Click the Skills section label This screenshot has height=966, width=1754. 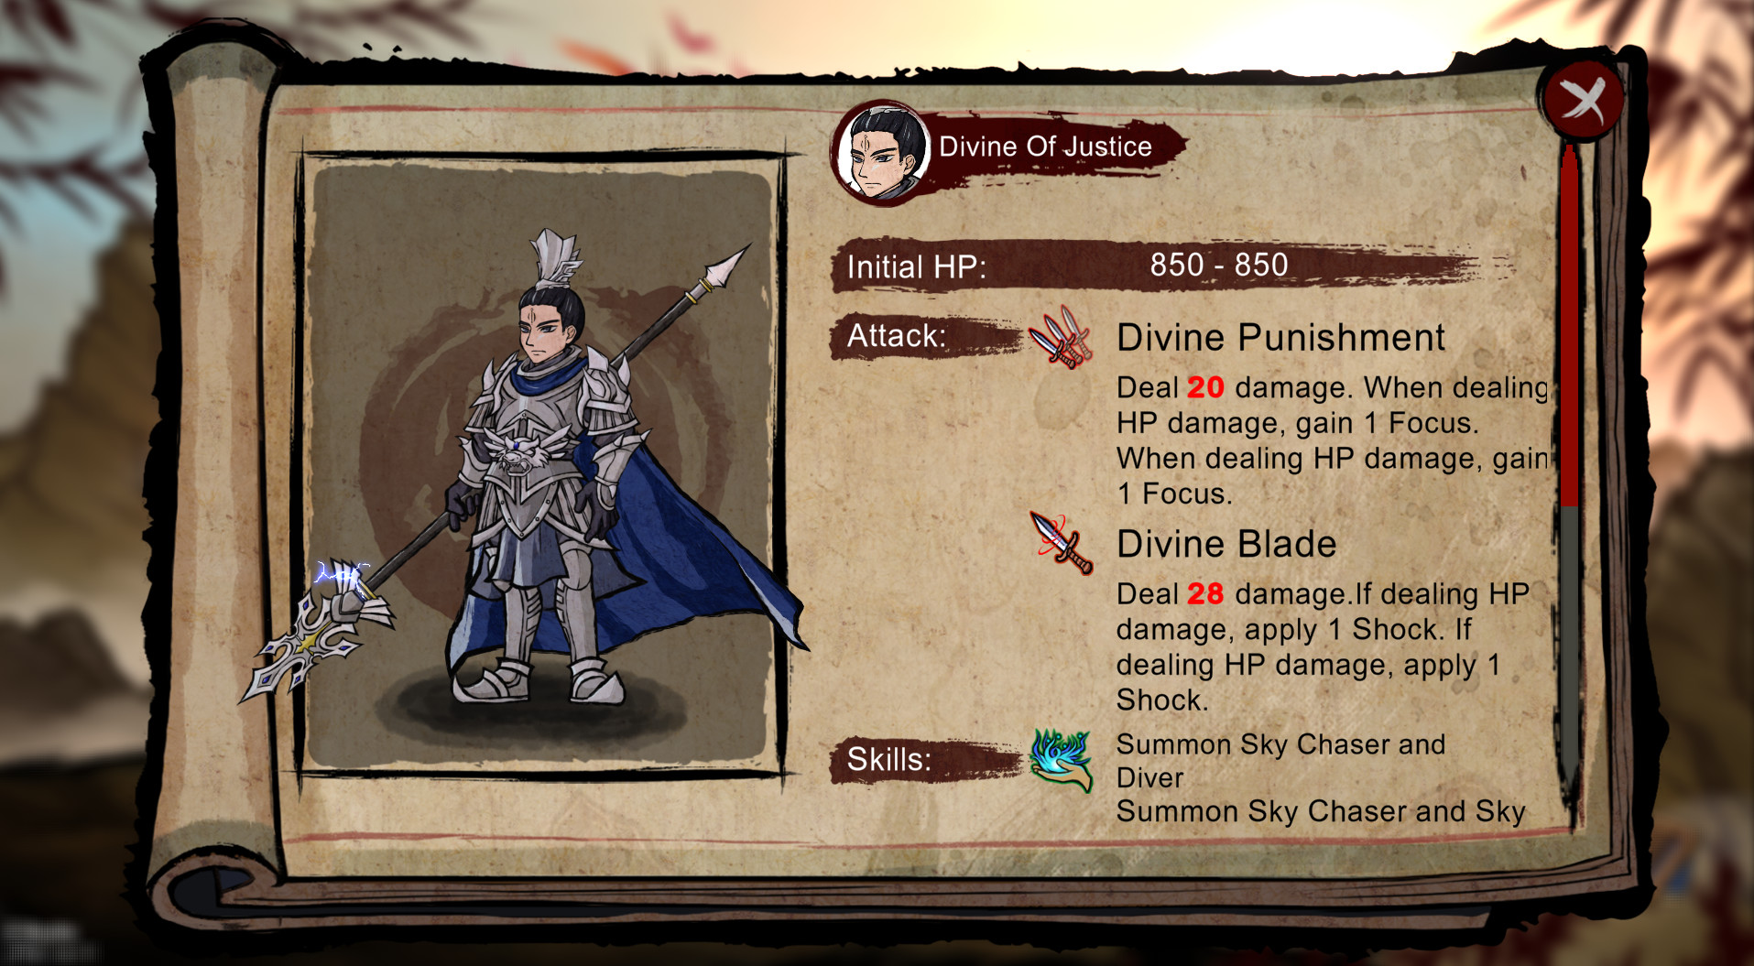point(888,760)
